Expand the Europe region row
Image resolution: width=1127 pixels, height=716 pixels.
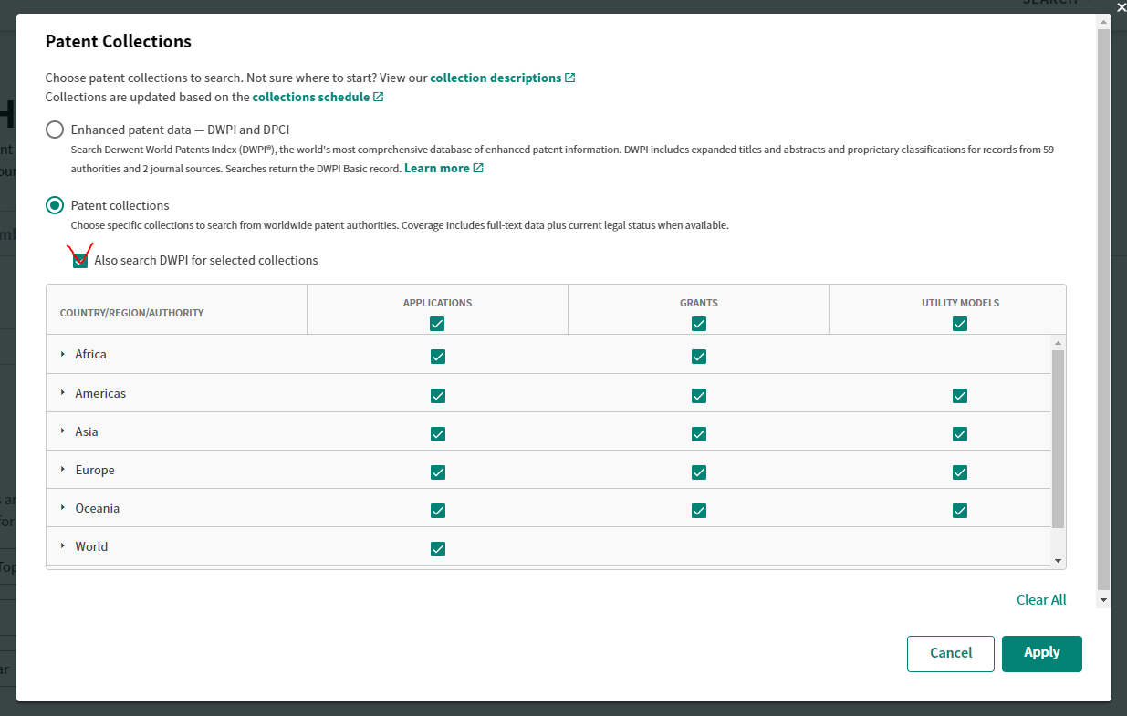[x=63, y=470]
